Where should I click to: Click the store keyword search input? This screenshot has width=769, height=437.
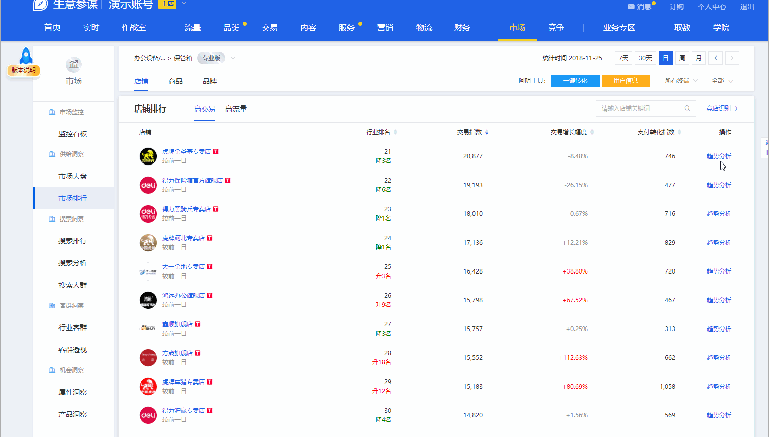(646, 108)
